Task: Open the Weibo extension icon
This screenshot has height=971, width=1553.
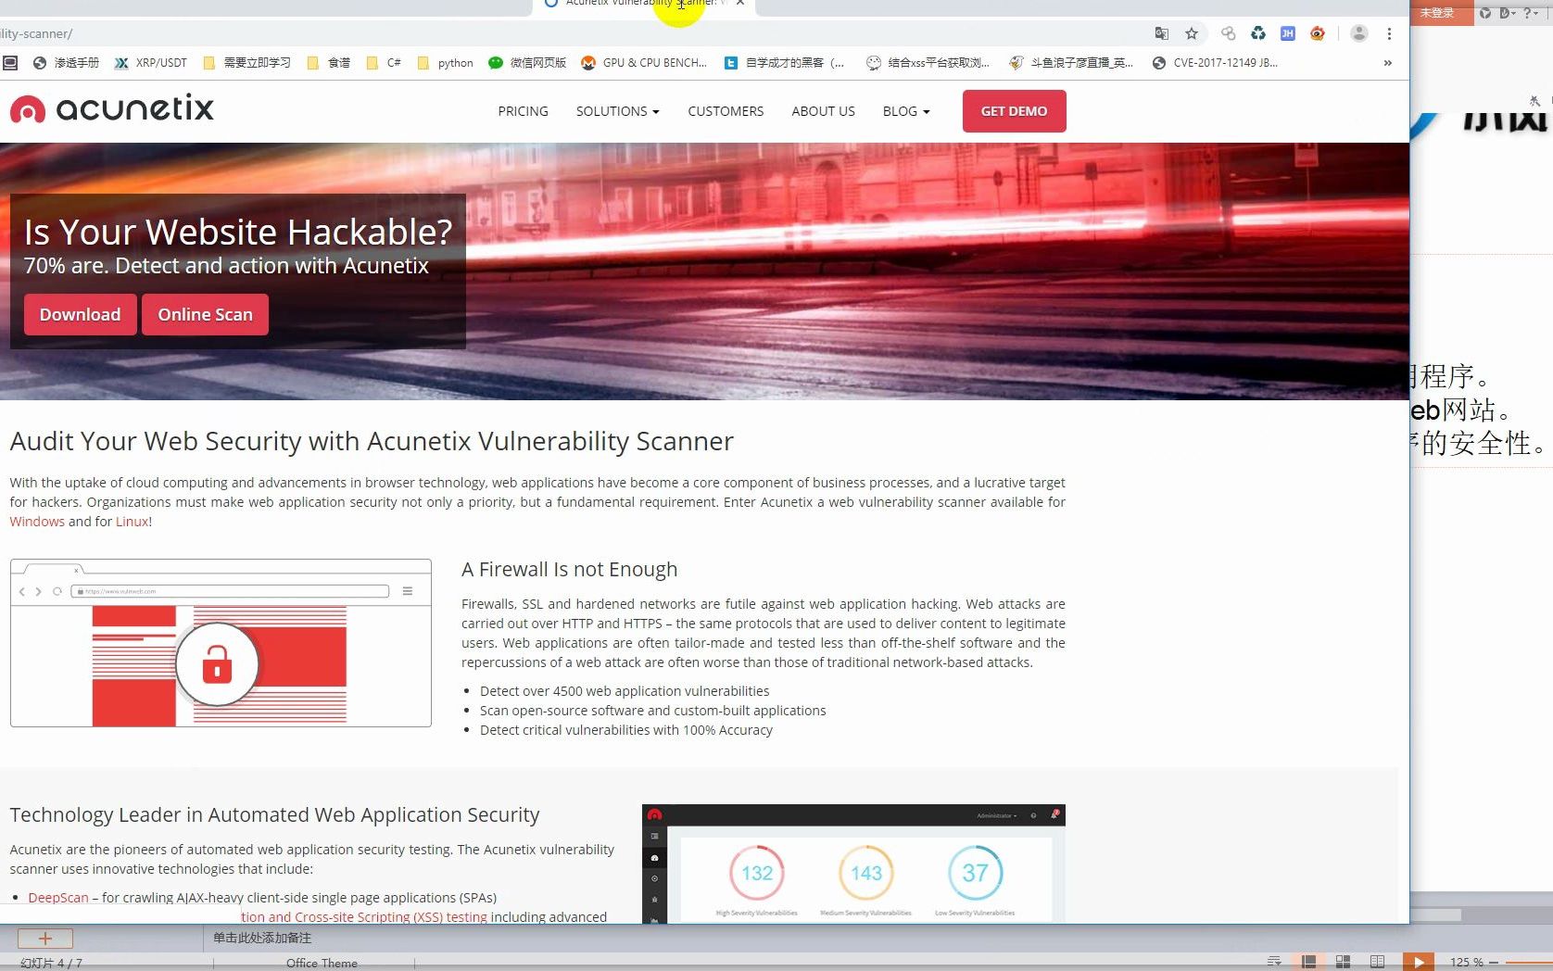Action: [1317, 33]
